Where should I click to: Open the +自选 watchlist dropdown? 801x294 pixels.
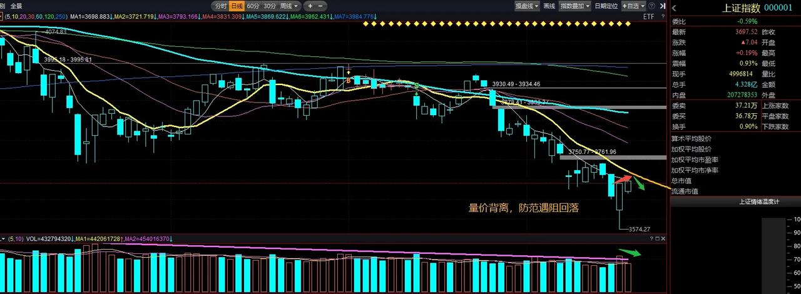633,6
